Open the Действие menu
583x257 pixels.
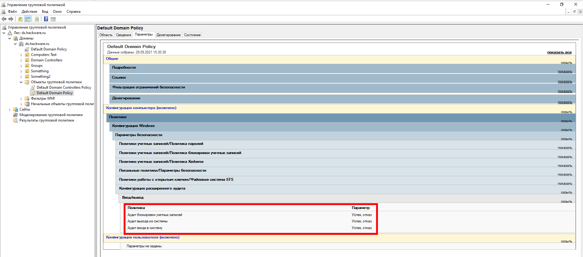point(29,12)
